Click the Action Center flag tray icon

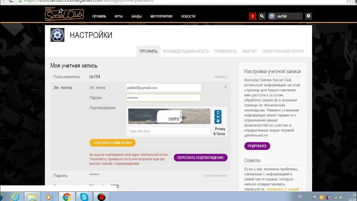coord(315,197)
